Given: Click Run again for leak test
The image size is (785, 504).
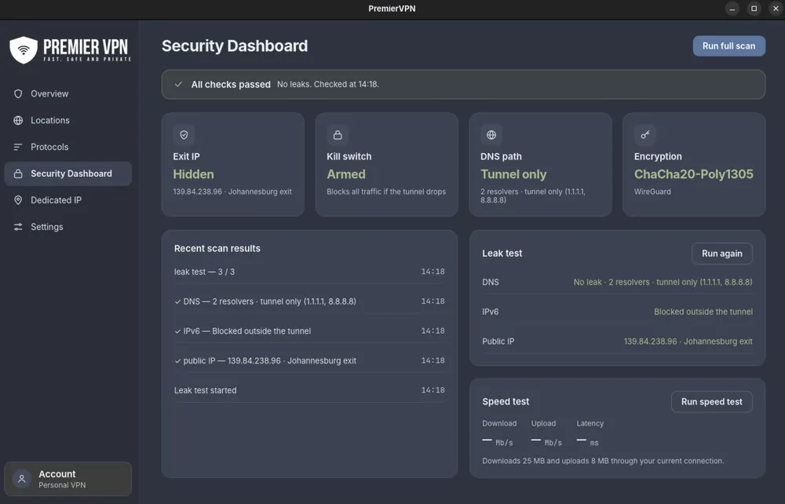Looking at the screenshot, I should (722, 254).
